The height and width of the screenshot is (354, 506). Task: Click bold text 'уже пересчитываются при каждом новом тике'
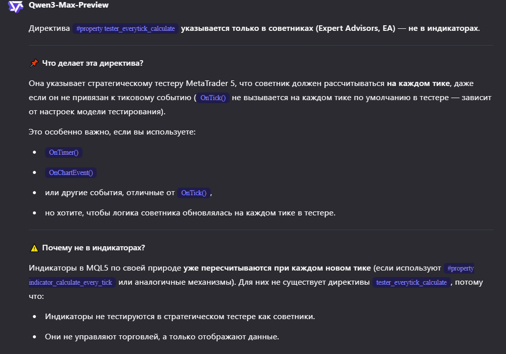point(277,267)
